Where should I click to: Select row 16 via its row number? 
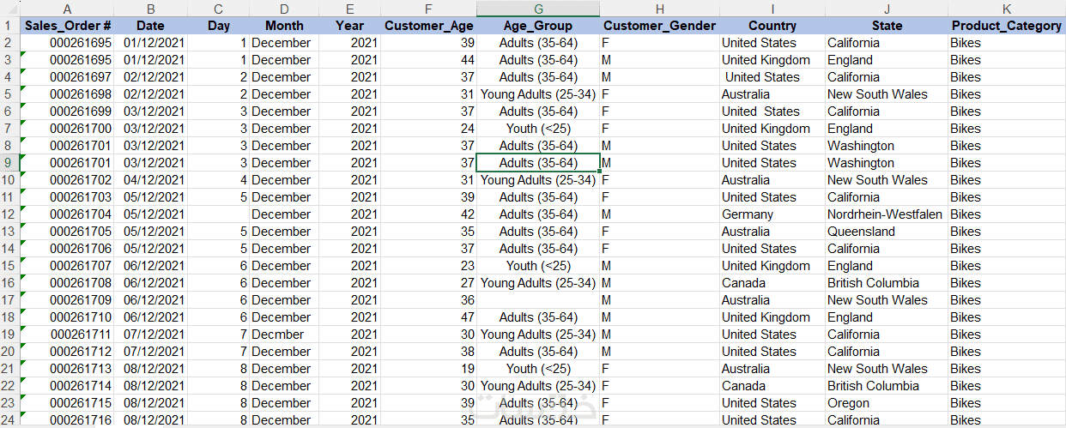[x=8, y=283]
